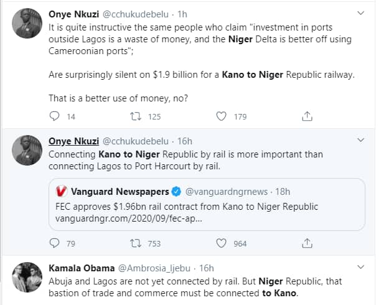The height and width of the screenshot is (305, 381).
Task: Like the tweet with 964 likes
Action: tap(221, 243)
